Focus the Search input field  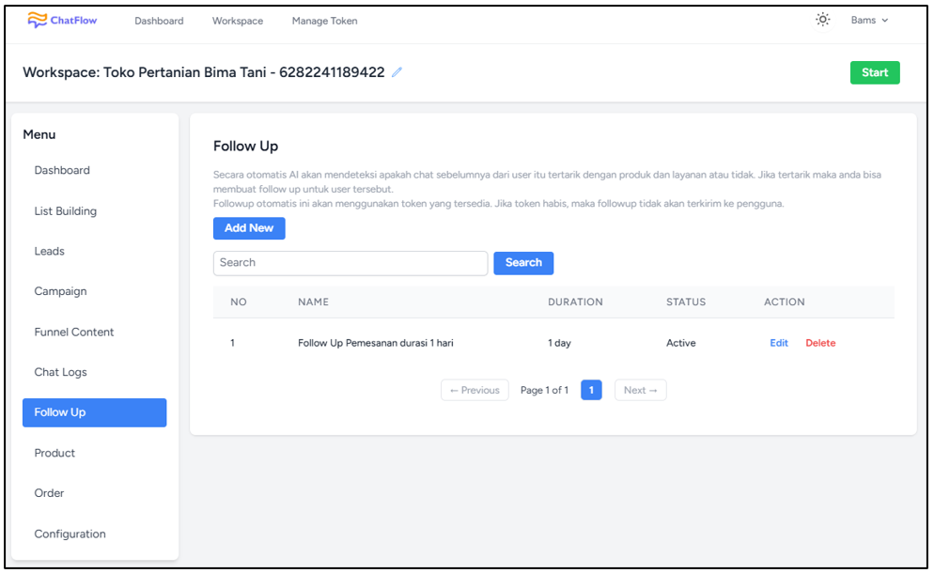[x=350, y=263]
